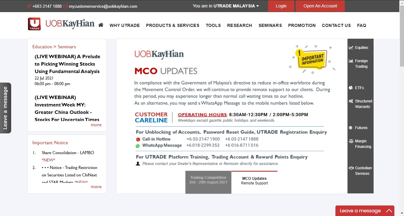This screenshot has width=404, height=216.
Task: Click the Foreign Trading bar chart icon
Action: tap(351, 61)
